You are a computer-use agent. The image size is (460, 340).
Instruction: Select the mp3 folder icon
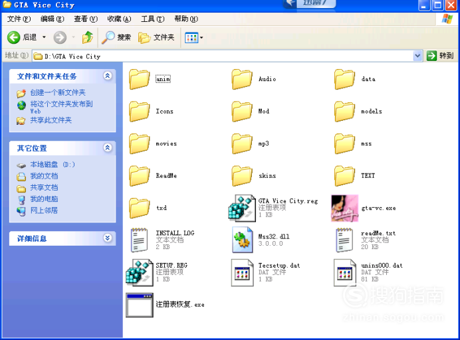(242, 143)
